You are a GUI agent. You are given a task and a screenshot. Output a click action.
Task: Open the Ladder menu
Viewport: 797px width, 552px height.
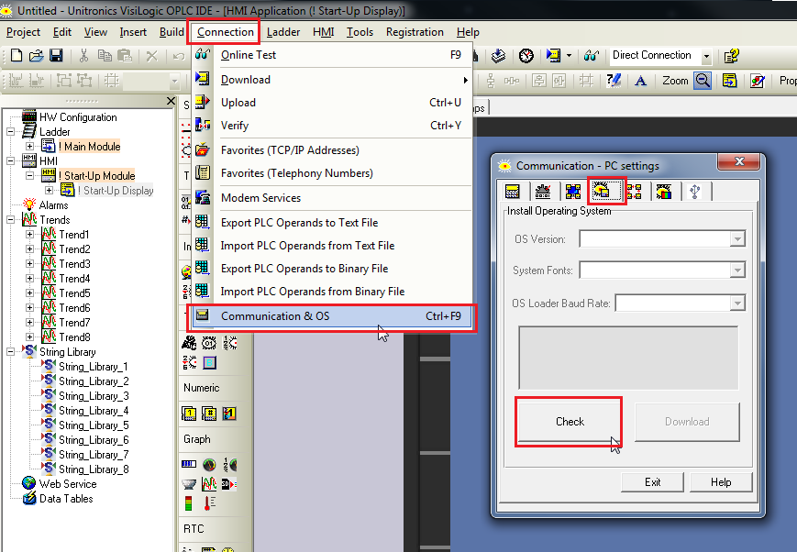click(x=283, y=32)
